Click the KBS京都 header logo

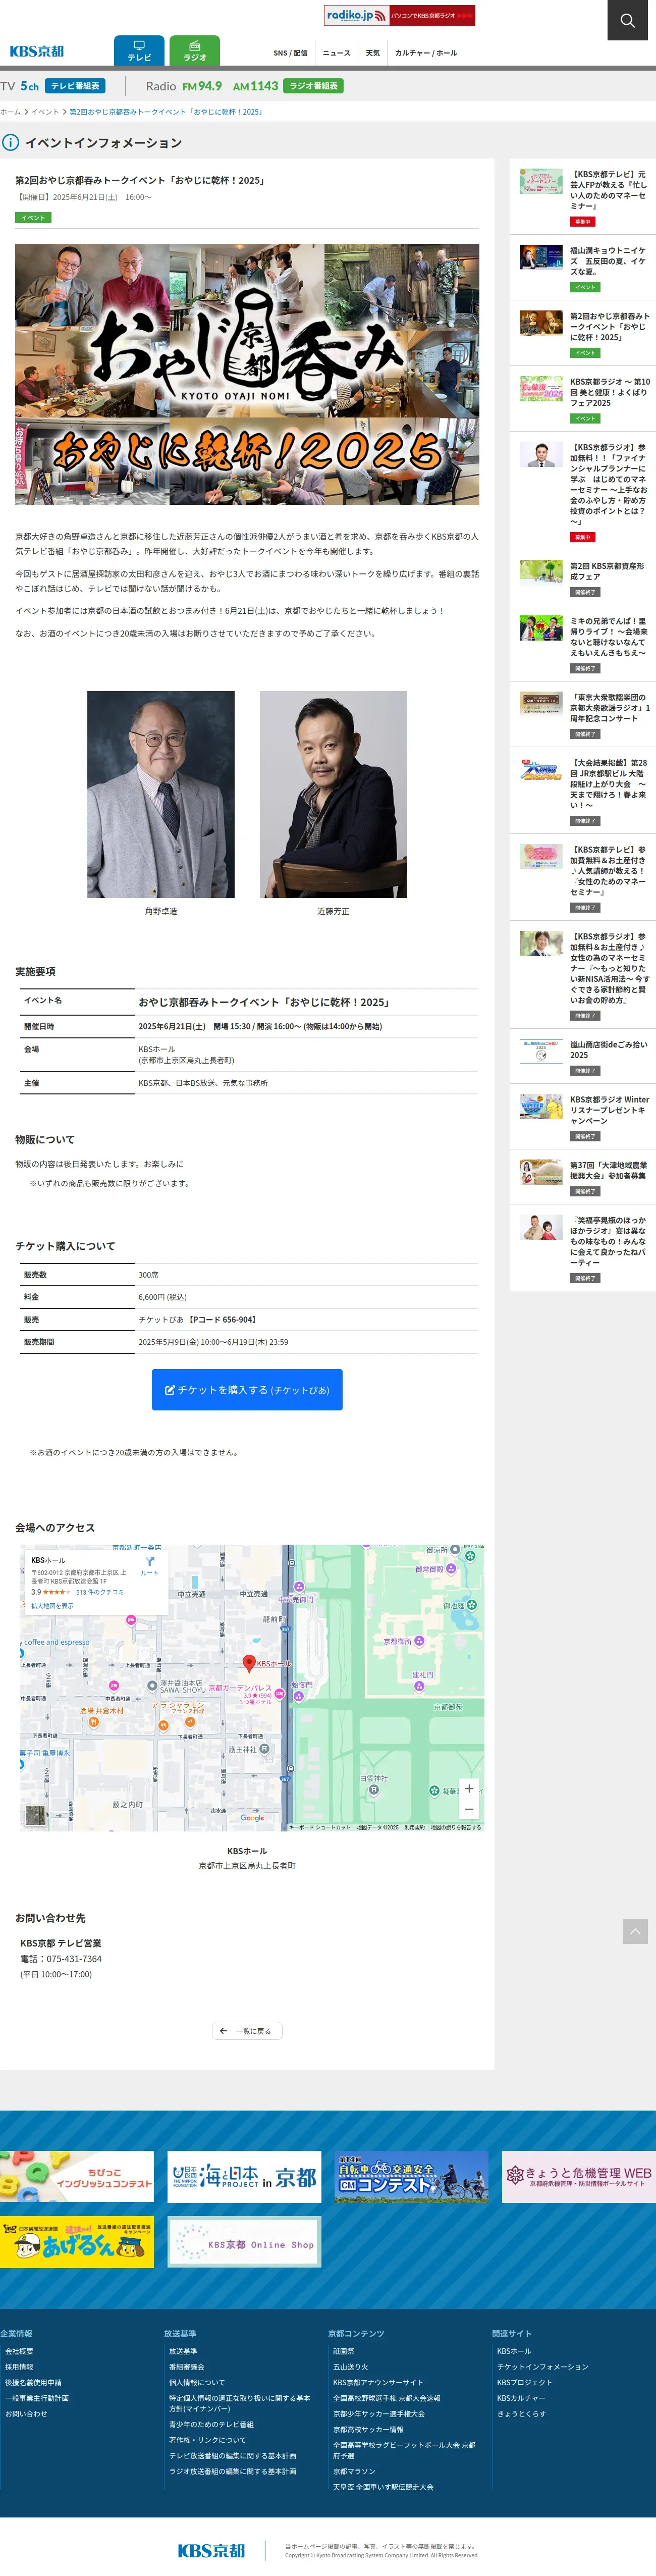pyautogui.click(x=36, y=51)
